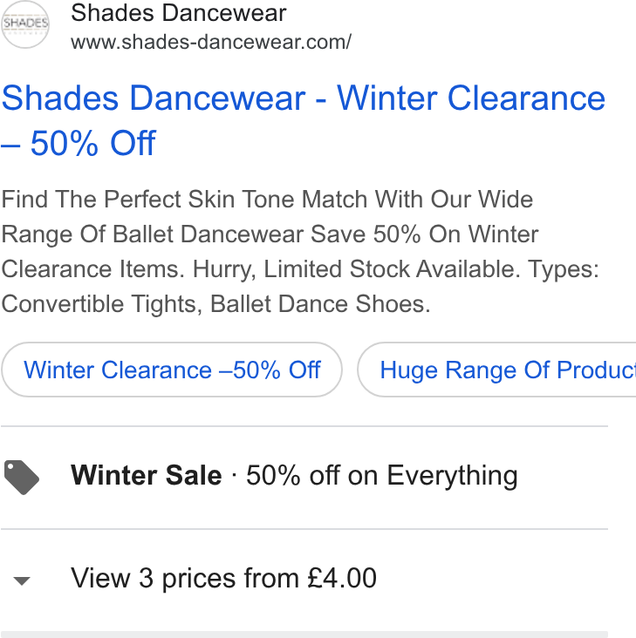Screen dimensions: 636x638
Task: Click the 'Convertible Tights' type text
Action: 99,304
